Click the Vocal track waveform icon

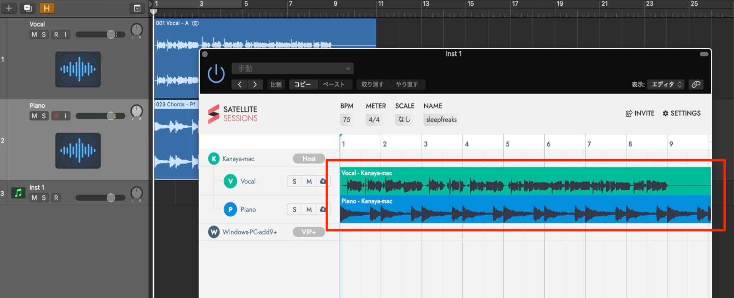pyautogui.click(x=78, y=69)
